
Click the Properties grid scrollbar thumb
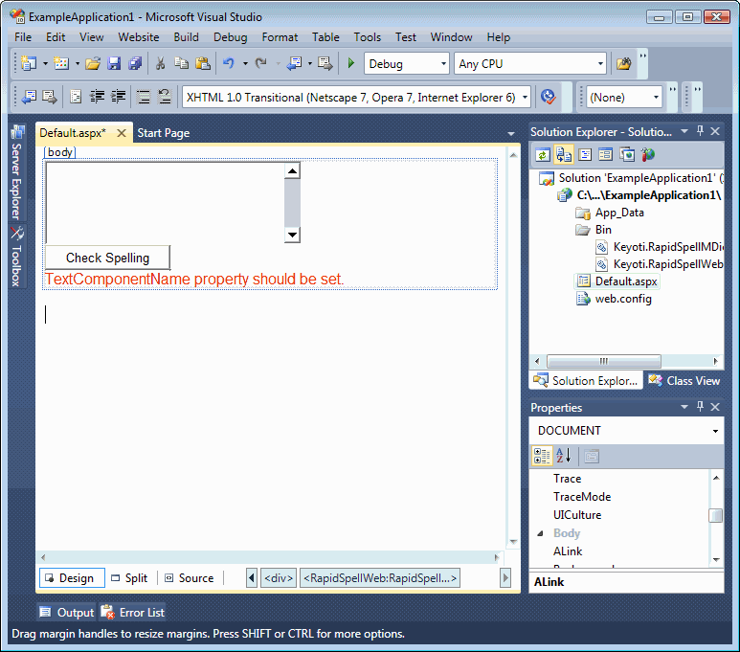tap(715, 515)
